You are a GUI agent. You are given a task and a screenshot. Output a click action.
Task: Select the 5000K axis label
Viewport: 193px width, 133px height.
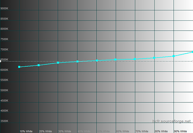point(4,90)
